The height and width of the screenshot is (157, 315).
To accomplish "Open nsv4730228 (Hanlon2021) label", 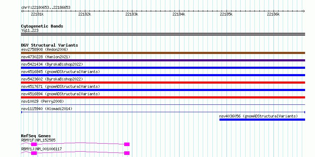I will point(46,57).
